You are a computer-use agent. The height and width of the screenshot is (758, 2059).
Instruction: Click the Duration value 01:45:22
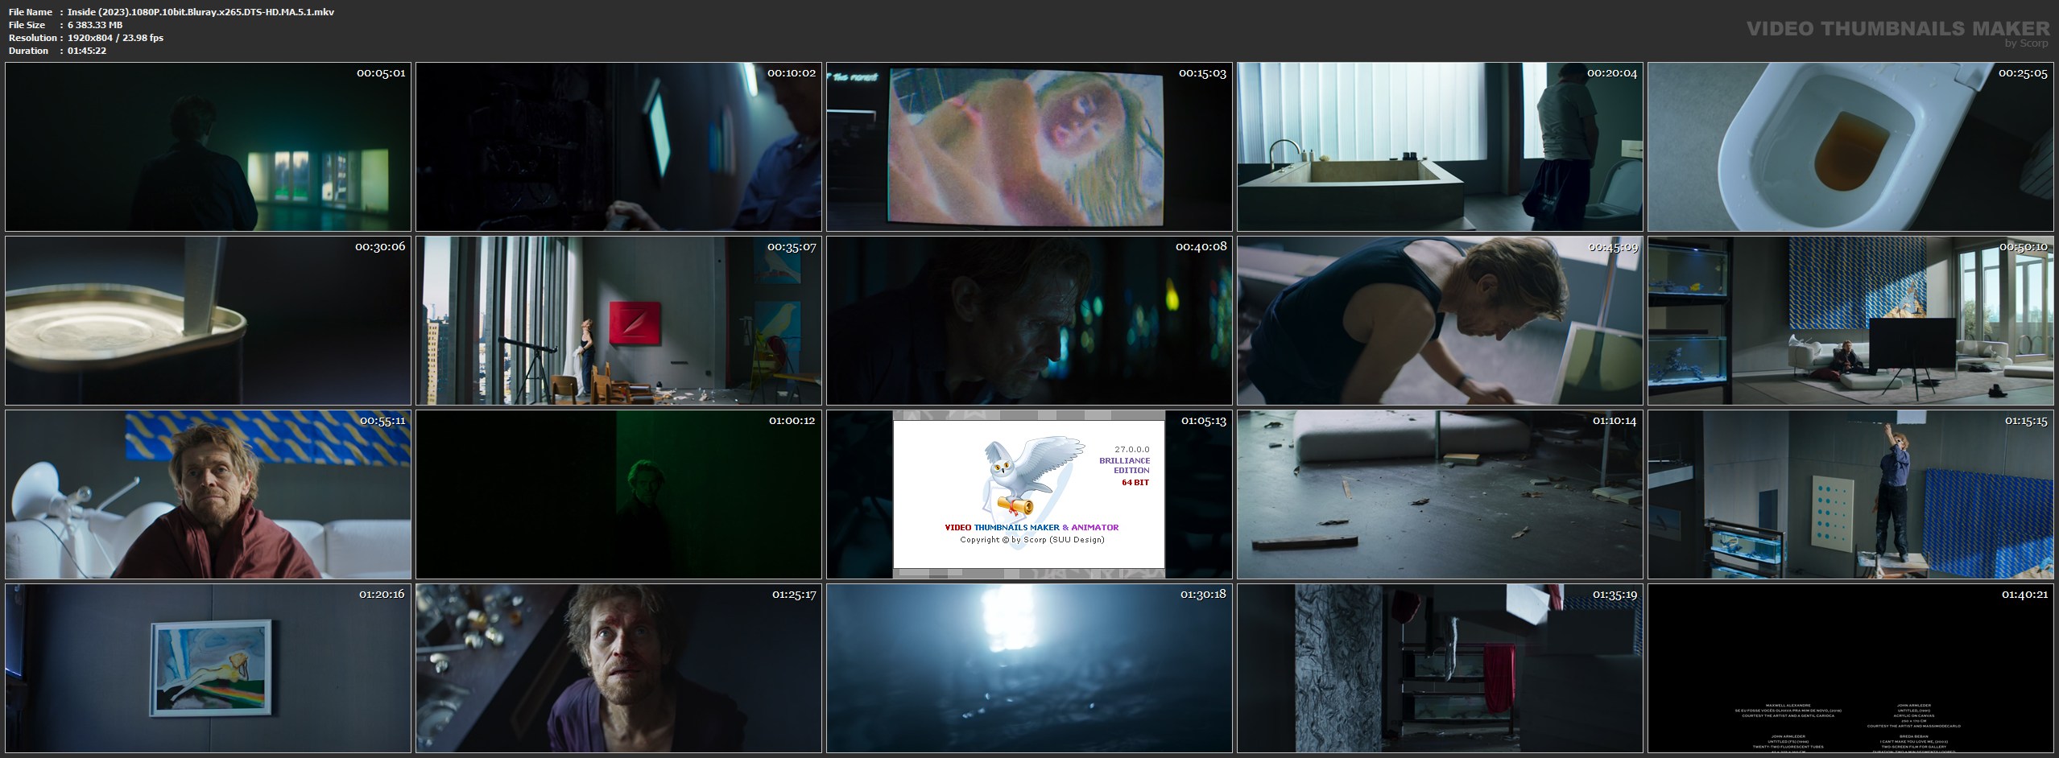point(87,51)
